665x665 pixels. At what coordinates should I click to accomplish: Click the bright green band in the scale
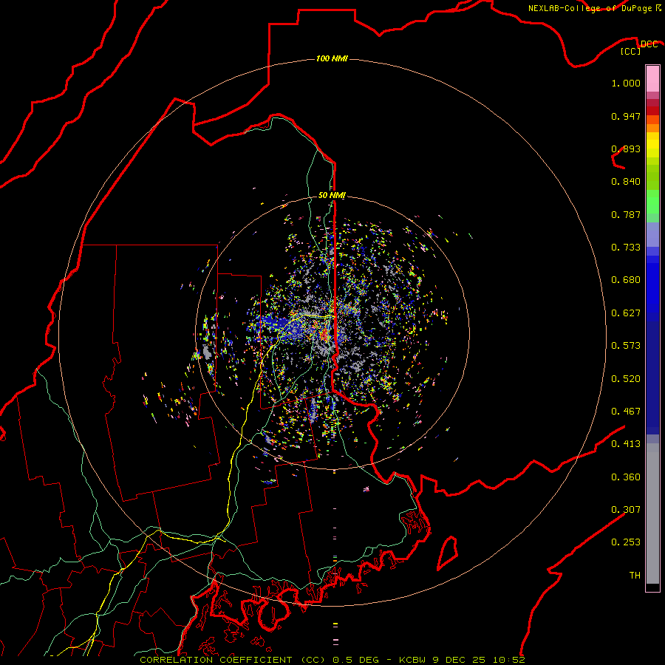point(652,202)
